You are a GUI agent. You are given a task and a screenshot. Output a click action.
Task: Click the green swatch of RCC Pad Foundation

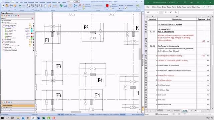[x=32, y=38]
